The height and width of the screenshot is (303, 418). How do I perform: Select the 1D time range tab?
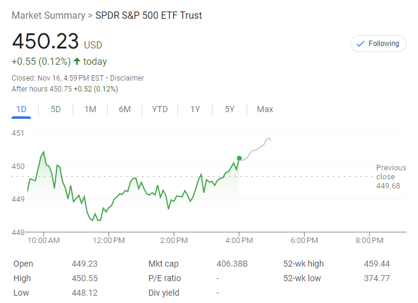click(21, 109)
